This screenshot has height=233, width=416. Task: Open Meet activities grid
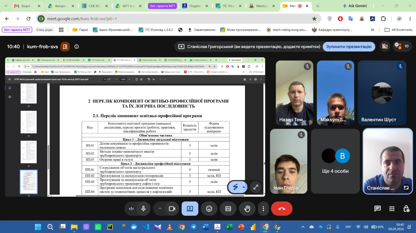(x=392, y=209)
